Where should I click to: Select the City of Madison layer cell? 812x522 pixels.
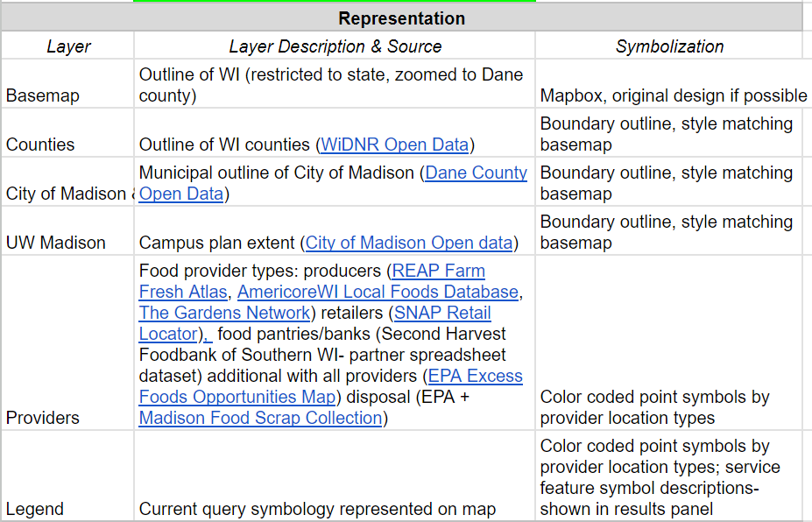click(67, 182)
